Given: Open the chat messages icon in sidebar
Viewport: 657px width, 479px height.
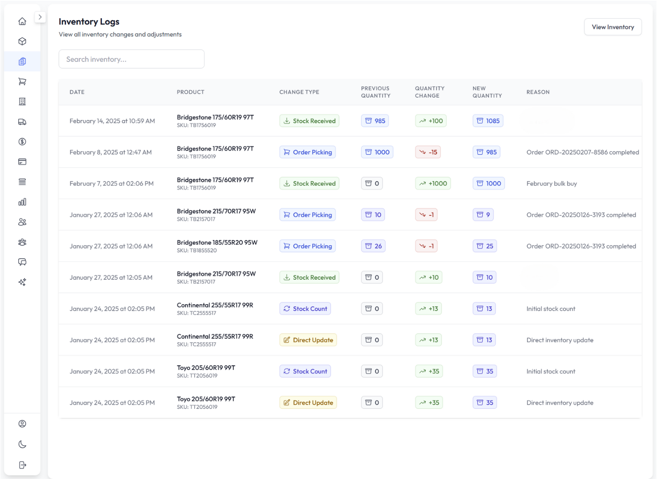Looking at the screenshot, I should pos(22,262).
